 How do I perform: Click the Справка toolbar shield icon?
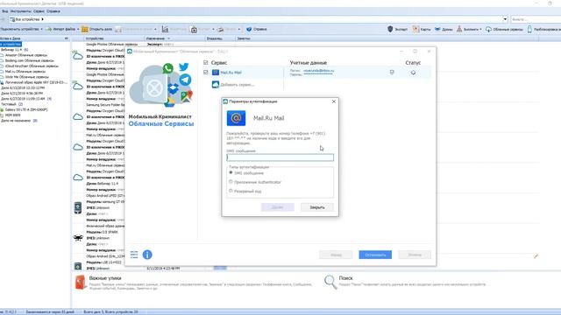[249, 29]
